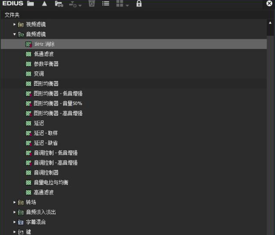Select the 转场 folder
The height and width of the screenshot is (235, 275).
pyautogui.click(x=31, y=202)
